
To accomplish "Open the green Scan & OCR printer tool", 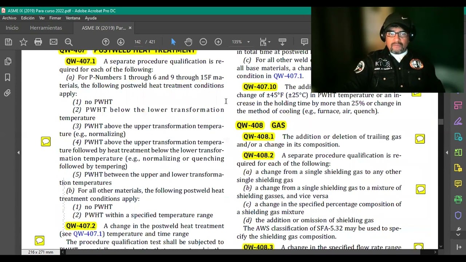I will click(458, 199).
